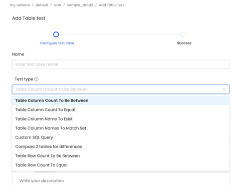
Task: Select Table Column Count To Be Between option
Action: point(121,100)
